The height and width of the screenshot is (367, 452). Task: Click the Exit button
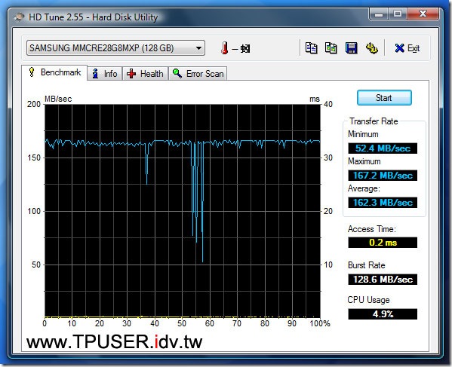click(407, 48)
